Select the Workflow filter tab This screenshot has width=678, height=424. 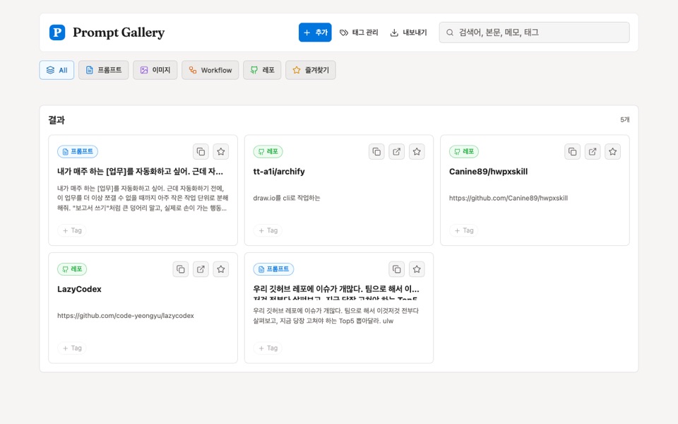pyautogui.click(x=210, y=70)
